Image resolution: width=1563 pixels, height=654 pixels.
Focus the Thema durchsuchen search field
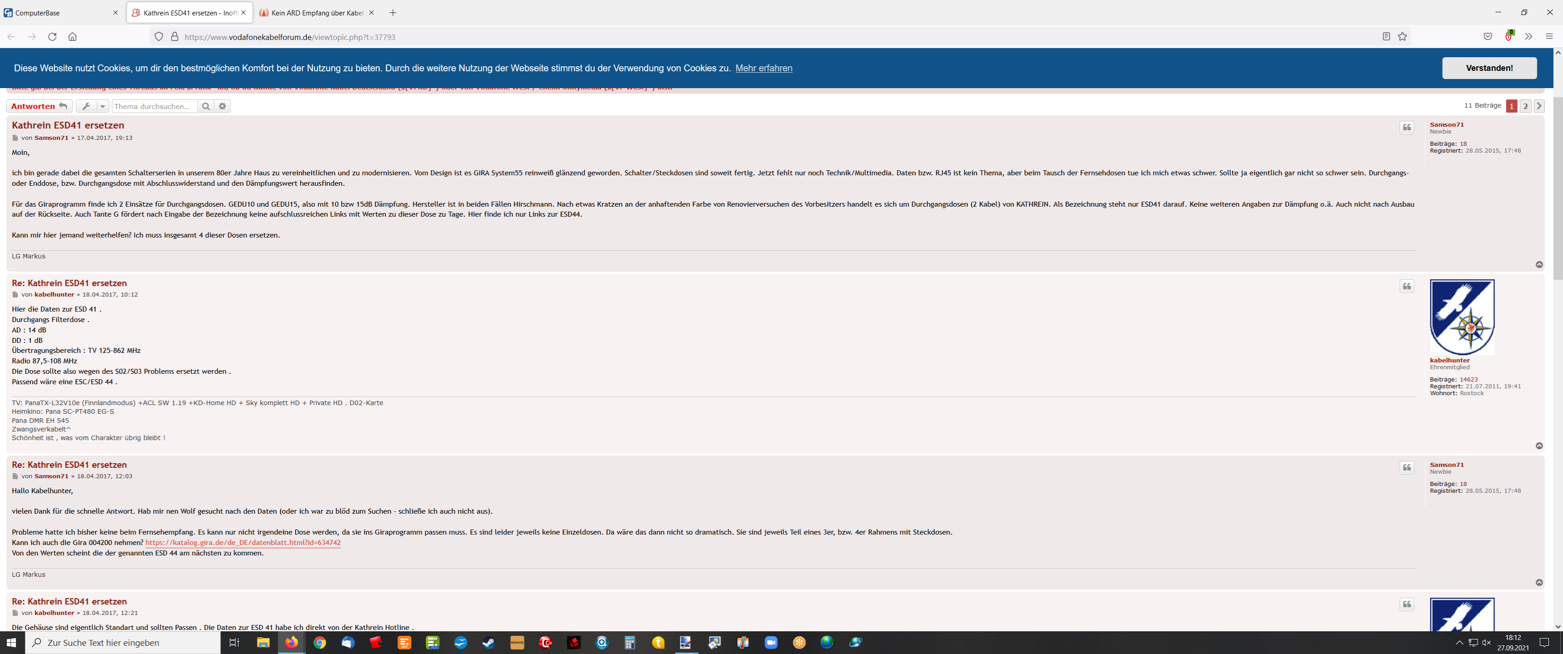point(154,106)
